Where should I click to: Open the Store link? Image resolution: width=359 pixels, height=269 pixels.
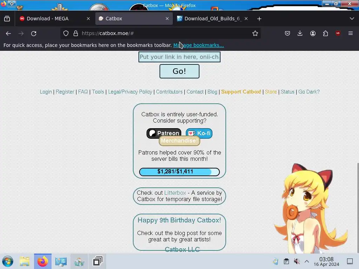[x=271, y=92]
